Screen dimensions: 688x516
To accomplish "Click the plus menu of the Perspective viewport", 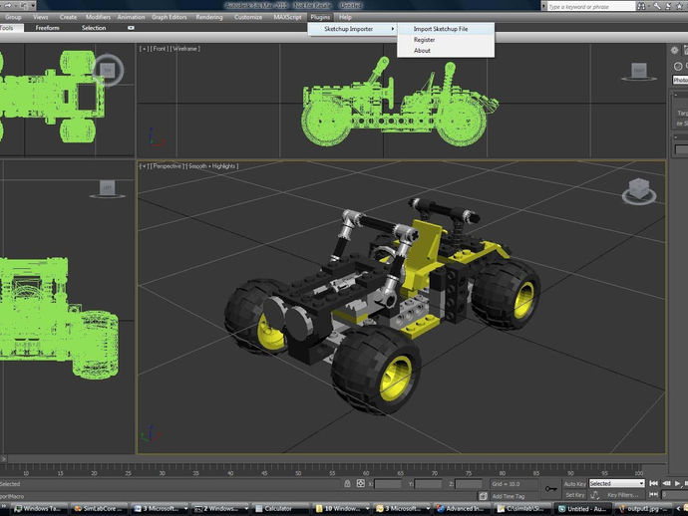I will [x=144, y=166].
